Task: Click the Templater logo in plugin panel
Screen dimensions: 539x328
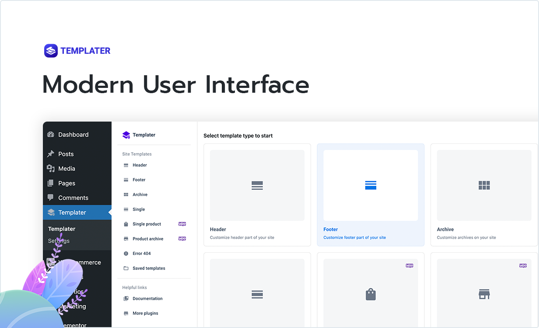Action: click(x=126, y=135)
